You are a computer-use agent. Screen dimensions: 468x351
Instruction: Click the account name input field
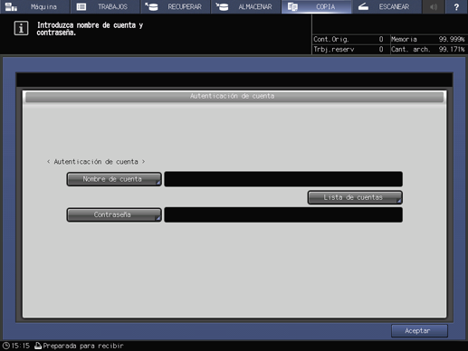(283, 179)
